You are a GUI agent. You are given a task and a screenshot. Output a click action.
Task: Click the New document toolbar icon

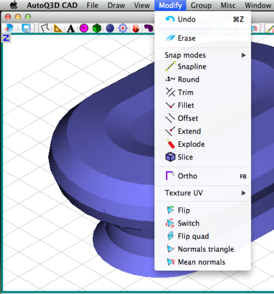point(8,28)
